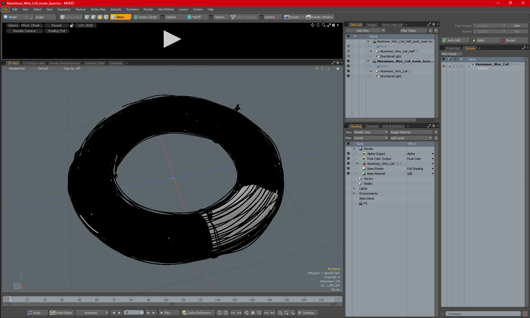Open the Add Layer dropdown
Image resolution: width=530 pixels, height=318 pixels.
(x=411, y=138)
